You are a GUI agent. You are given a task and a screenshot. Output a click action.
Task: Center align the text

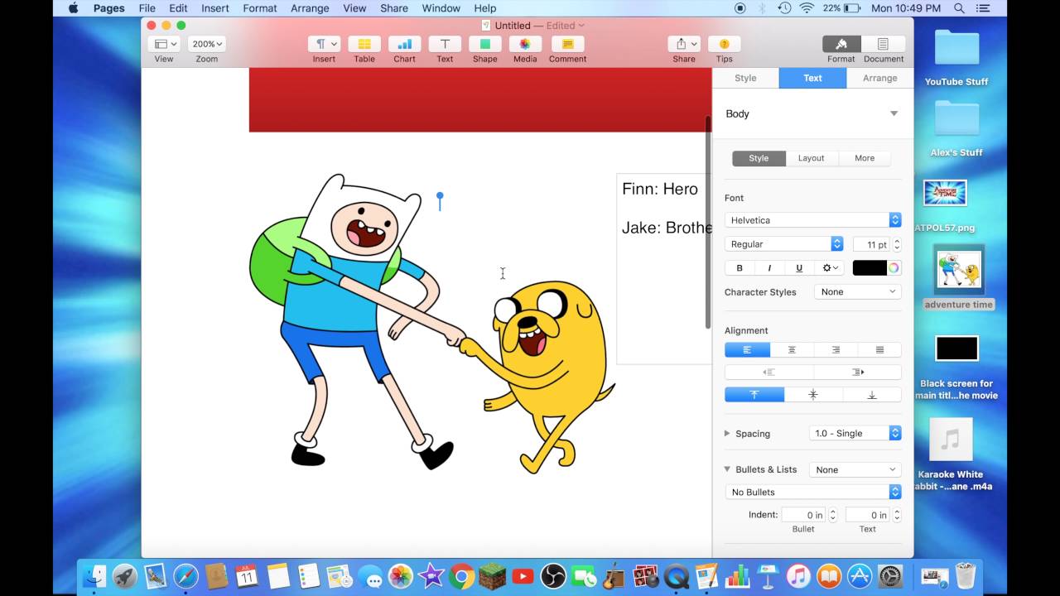[x=792, y=350]
